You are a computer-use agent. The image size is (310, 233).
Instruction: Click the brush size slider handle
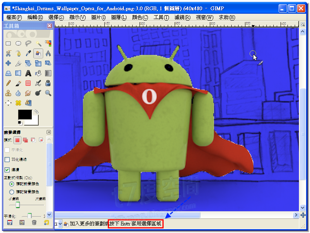coord(18,205)
